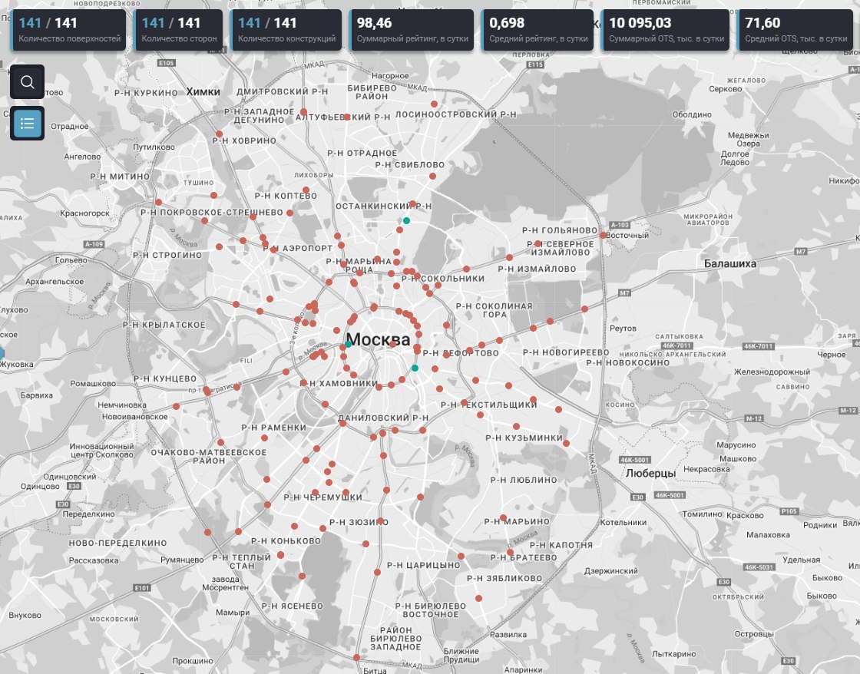Select the teal marker near Останкинский р-н

click(406, 220)
